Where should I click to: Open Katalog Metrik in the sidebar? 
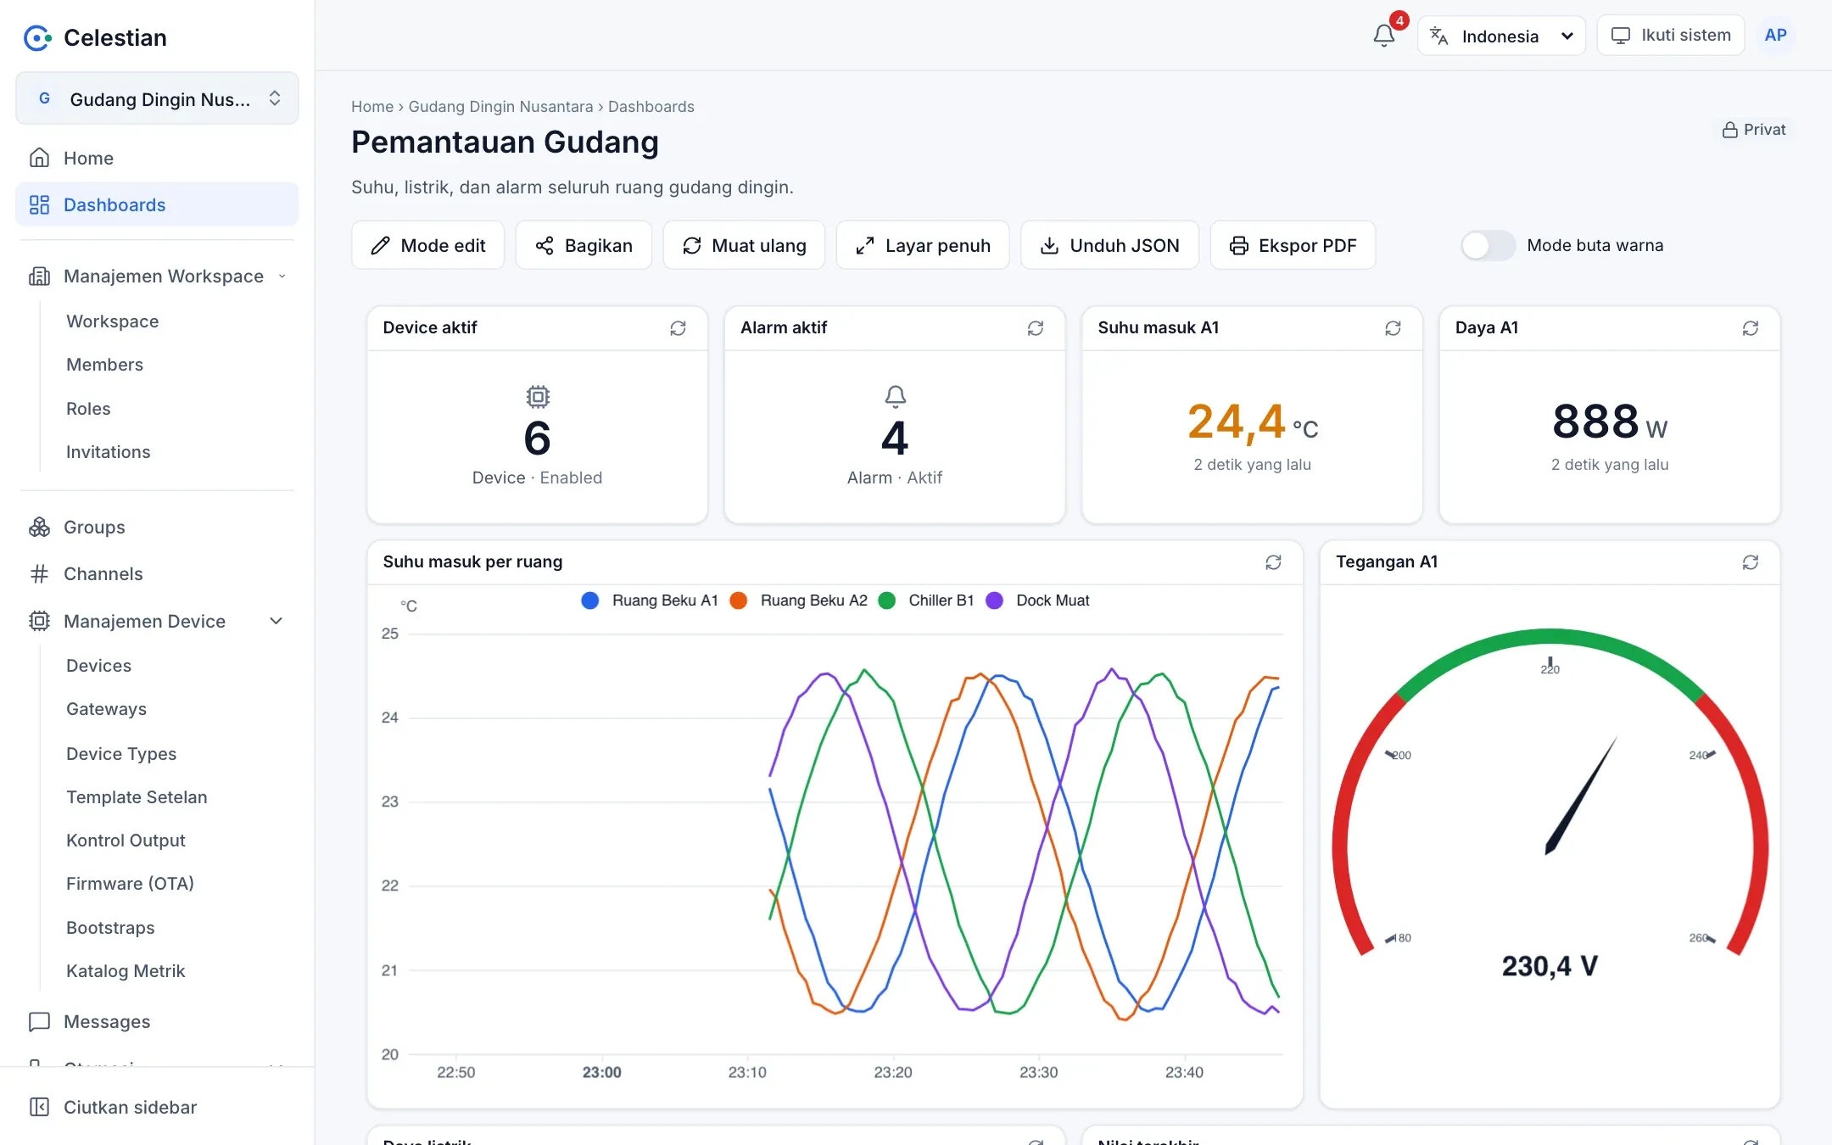click(126, 971)
